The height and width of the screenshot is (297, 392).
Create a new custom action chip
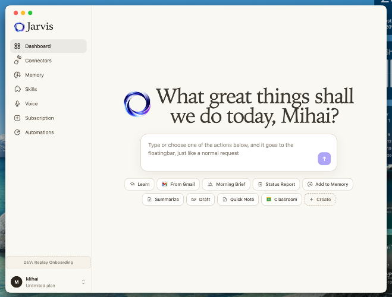[320, 199]
